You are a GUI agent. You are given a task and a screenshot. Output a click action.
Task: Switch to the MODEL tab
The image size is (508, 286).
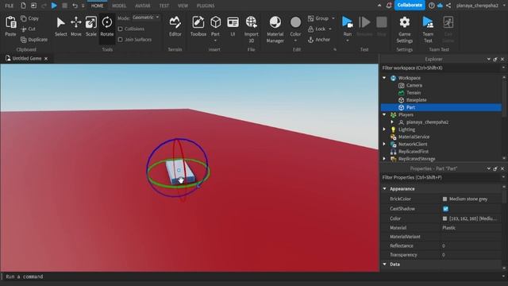pyautogui.click(x=119, y=6)
